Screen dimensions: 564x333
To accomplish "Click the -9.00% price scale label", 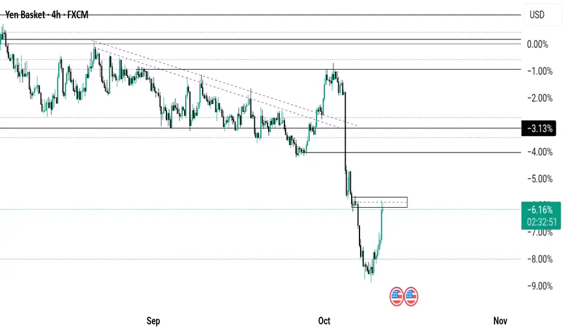I will click(537, 286).
